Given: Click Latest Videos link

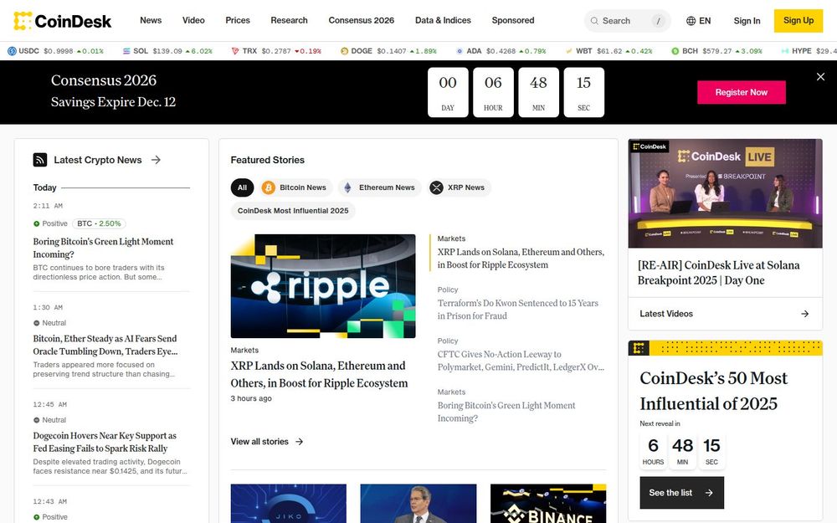Looking at the screenshot, I should (x=666, y=314).
